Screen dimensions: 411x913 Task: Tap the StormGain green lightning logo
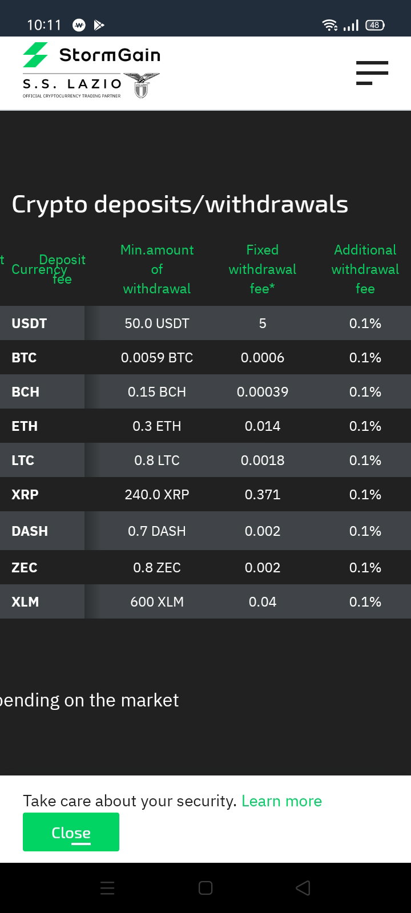click(35, 55)
